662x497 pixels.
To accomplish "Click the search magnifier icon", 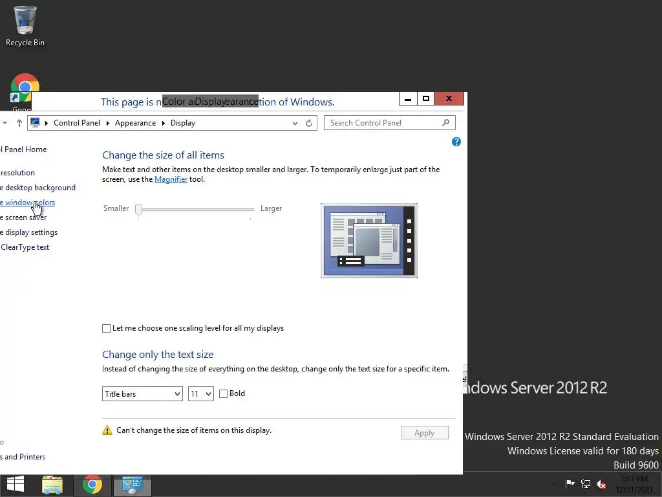I will [x=446, y=122].
